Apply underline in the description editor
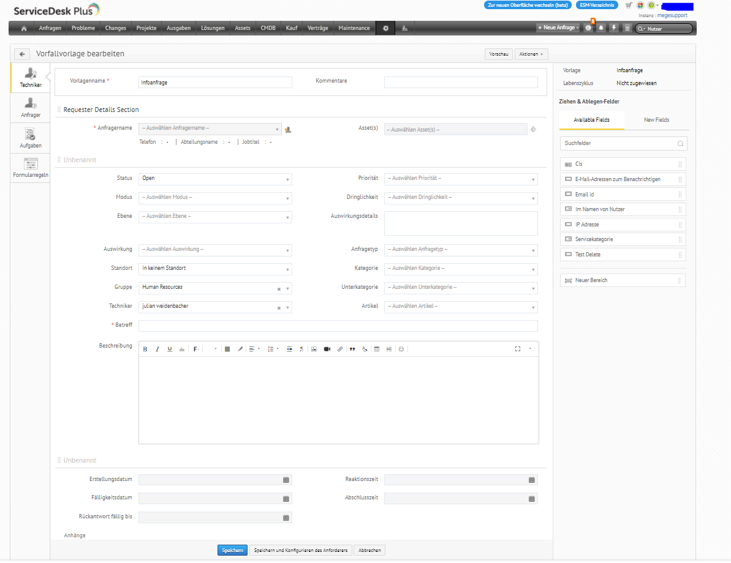731x563 pixels. click(x=170, y=349)
